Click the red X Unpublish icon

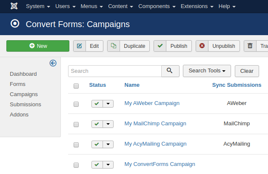[x=202, y=46]
